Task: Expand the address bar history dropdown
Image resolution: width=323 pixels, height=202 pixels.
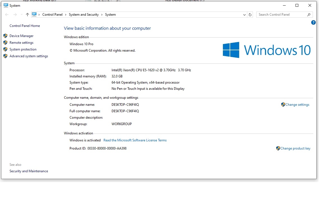Action: [x=244, y=15]
